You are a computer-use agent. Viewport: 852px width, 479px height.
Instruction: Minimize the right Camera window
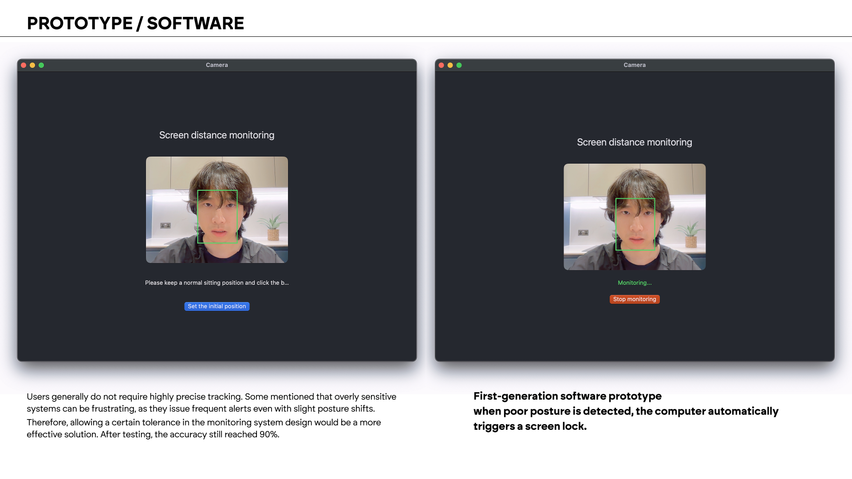(x=450, y=65)
